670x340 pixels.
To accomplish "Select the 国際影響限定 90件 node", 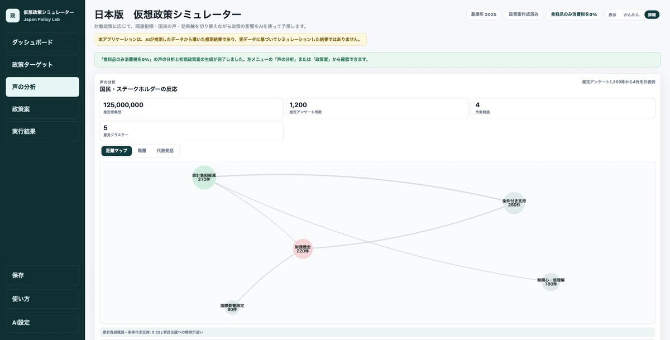I will point(232,307).
